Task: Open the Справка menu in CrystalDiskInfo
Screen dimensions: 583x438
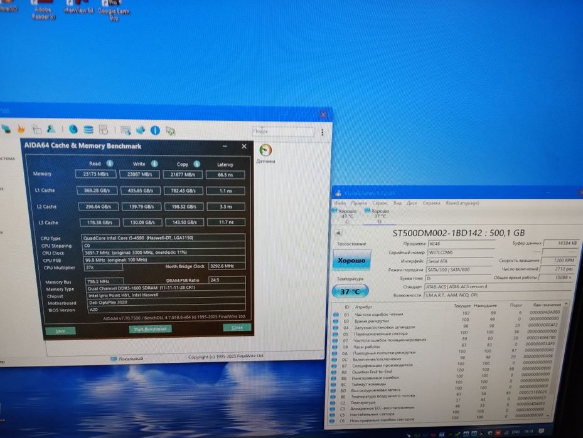Action: (431, 203)
